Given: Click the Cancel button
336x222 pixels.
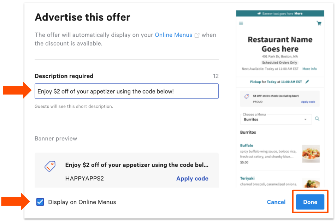Looking at the screenshot, I should (276, 202).
